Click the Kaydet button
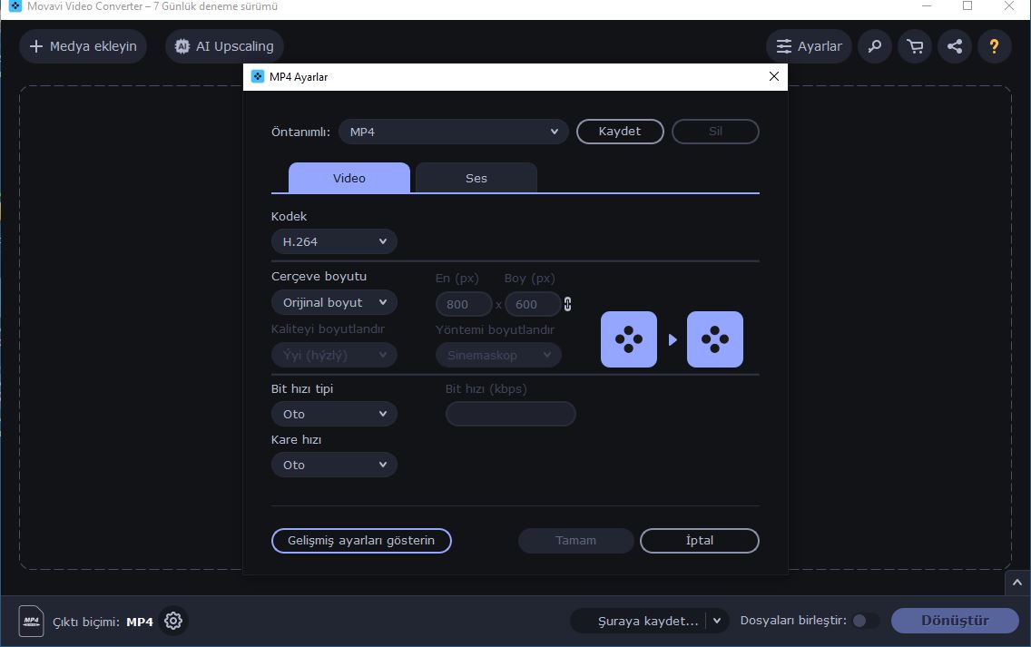 click(620, 131)
